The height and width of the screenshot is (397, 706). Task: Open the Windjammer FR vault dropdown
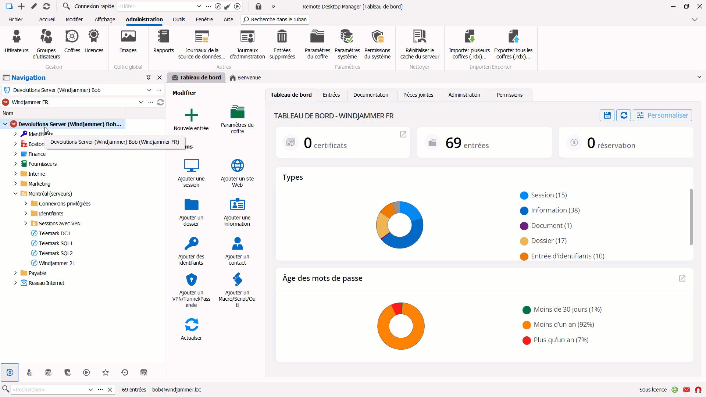141,102
